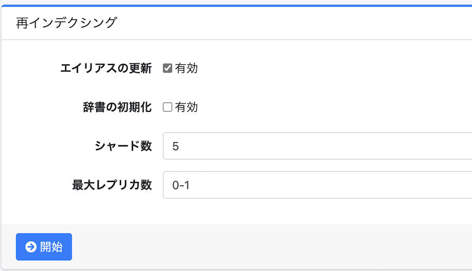Enable the 辞書の初期化 checkbox
This screenshot has width=472, height=271.
pyautogui.click(x=167, y=107)
